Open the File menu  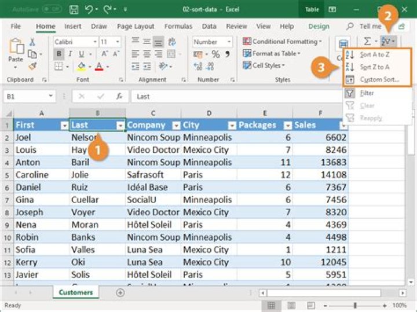(16, 26)
